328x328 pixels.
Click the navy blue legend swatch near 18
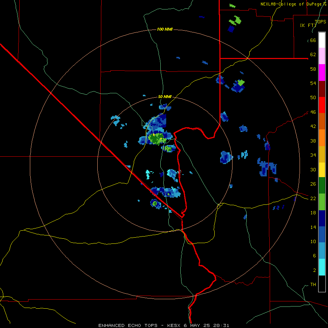tap(322, 218)
